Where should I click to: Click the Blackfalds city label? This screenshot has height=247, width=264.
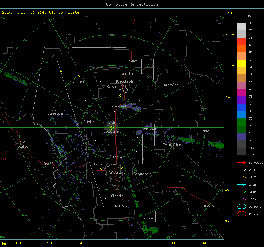point(125,81)
